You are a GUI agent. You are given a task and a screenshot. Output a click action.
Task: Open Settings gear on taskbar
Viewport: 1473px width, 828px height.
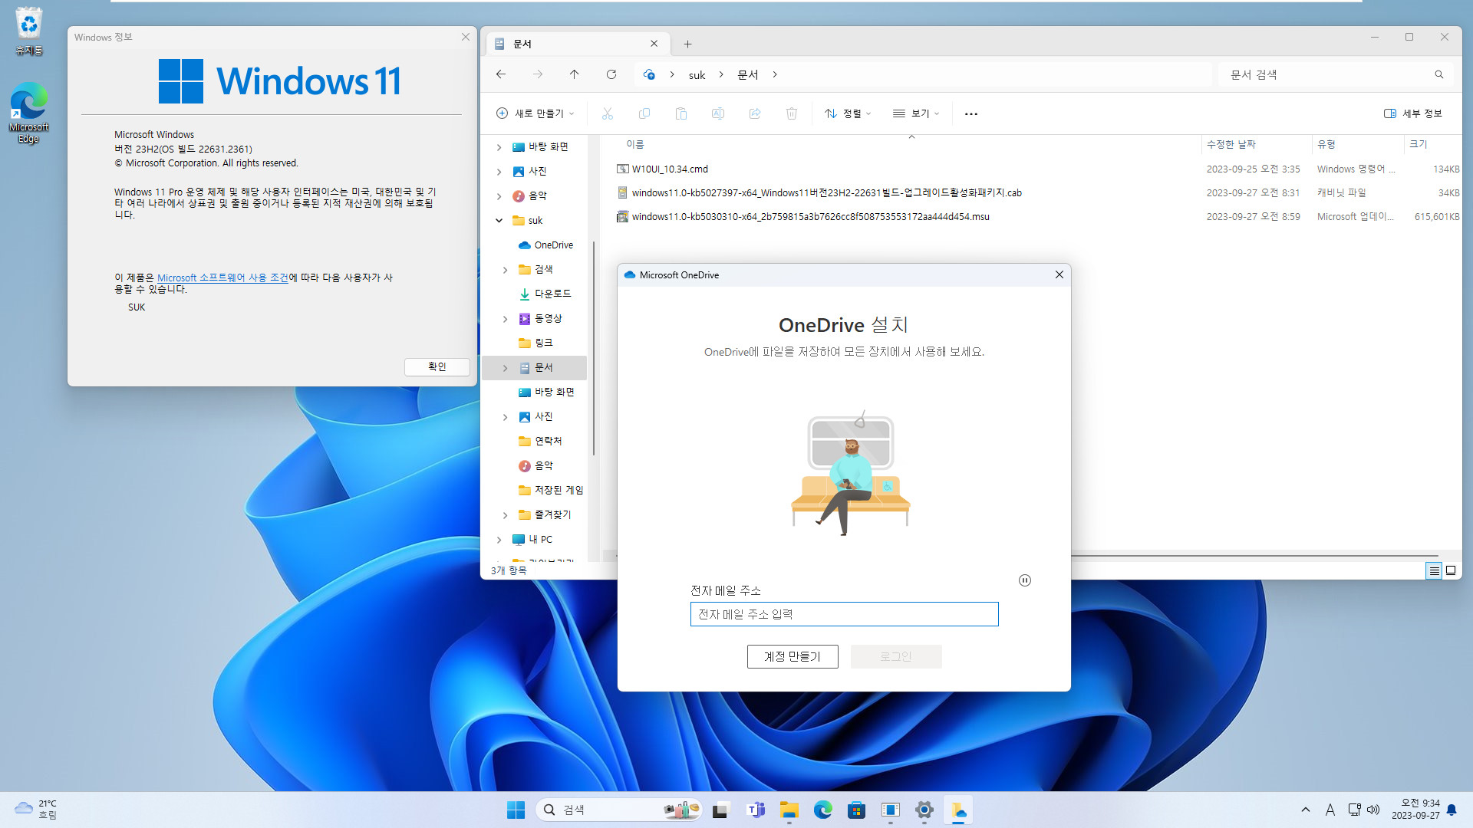(924, 810)
